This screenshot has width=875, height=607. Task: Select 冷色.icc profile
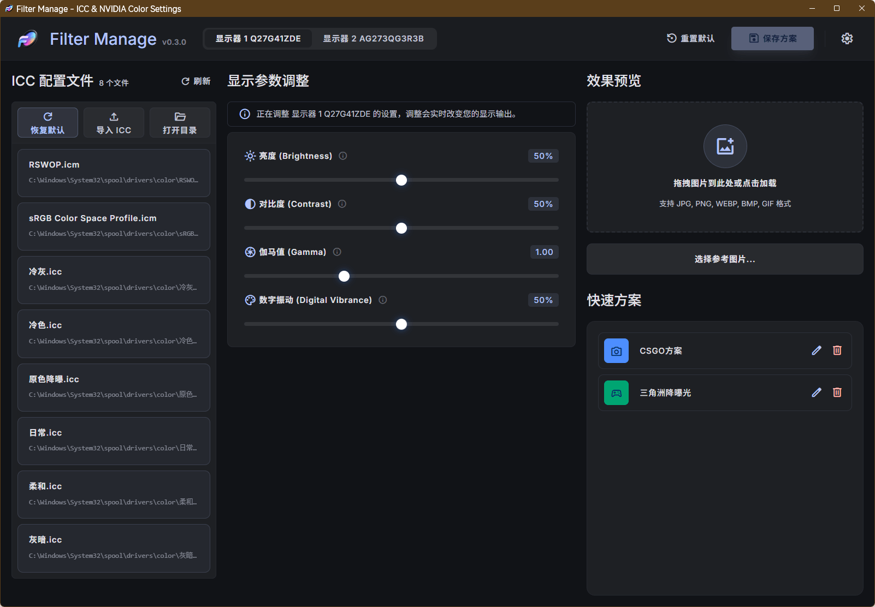tap(114, 334)
